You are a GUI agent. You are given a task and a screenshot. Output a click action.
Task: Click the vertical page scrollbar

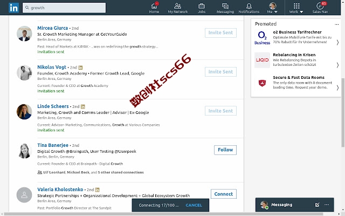click(343, 112)
